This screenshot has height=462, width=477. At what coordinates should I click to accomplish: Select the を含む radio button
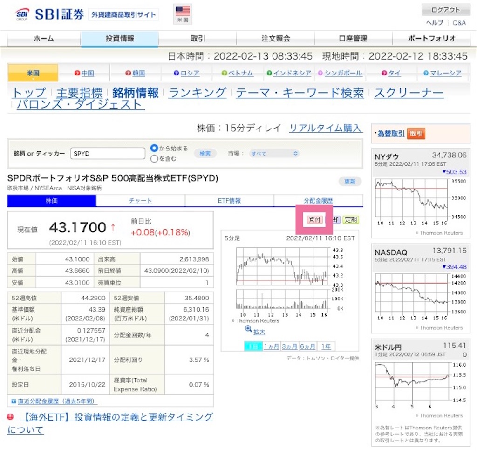pyautogui.click(x=154, y=158)
